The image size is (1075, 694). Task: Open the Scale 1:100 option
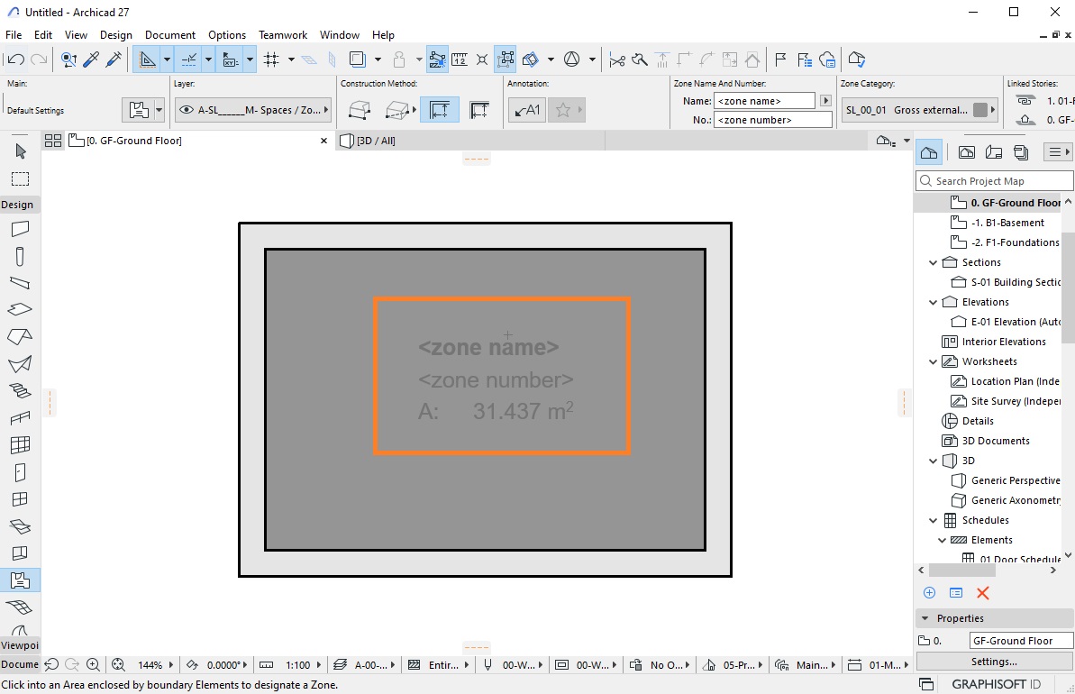(x=298, y=665)
